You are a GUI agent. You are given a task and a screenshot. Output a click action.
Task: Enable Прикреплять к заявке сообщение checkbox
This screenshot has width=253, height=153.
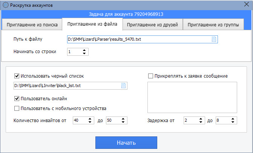[x=150, y=76]
